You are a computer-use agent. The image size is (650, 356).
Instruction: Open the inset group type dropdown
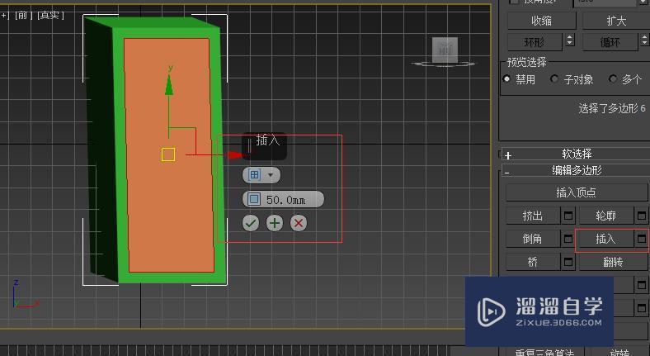pos(261,175)
